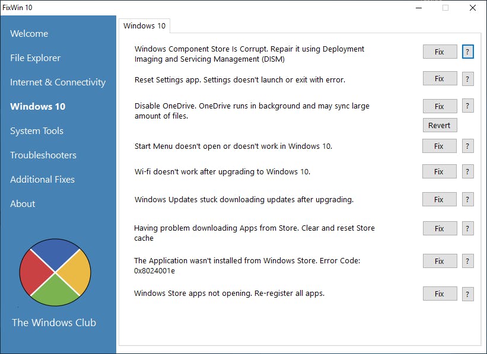Open the File Explorer section
The height and width of the screenshot is (354, 487).
36,58
